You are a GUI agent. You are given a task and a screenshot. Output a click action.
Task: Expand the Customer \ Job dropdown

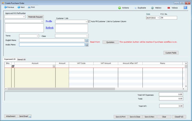pos(86,22)
